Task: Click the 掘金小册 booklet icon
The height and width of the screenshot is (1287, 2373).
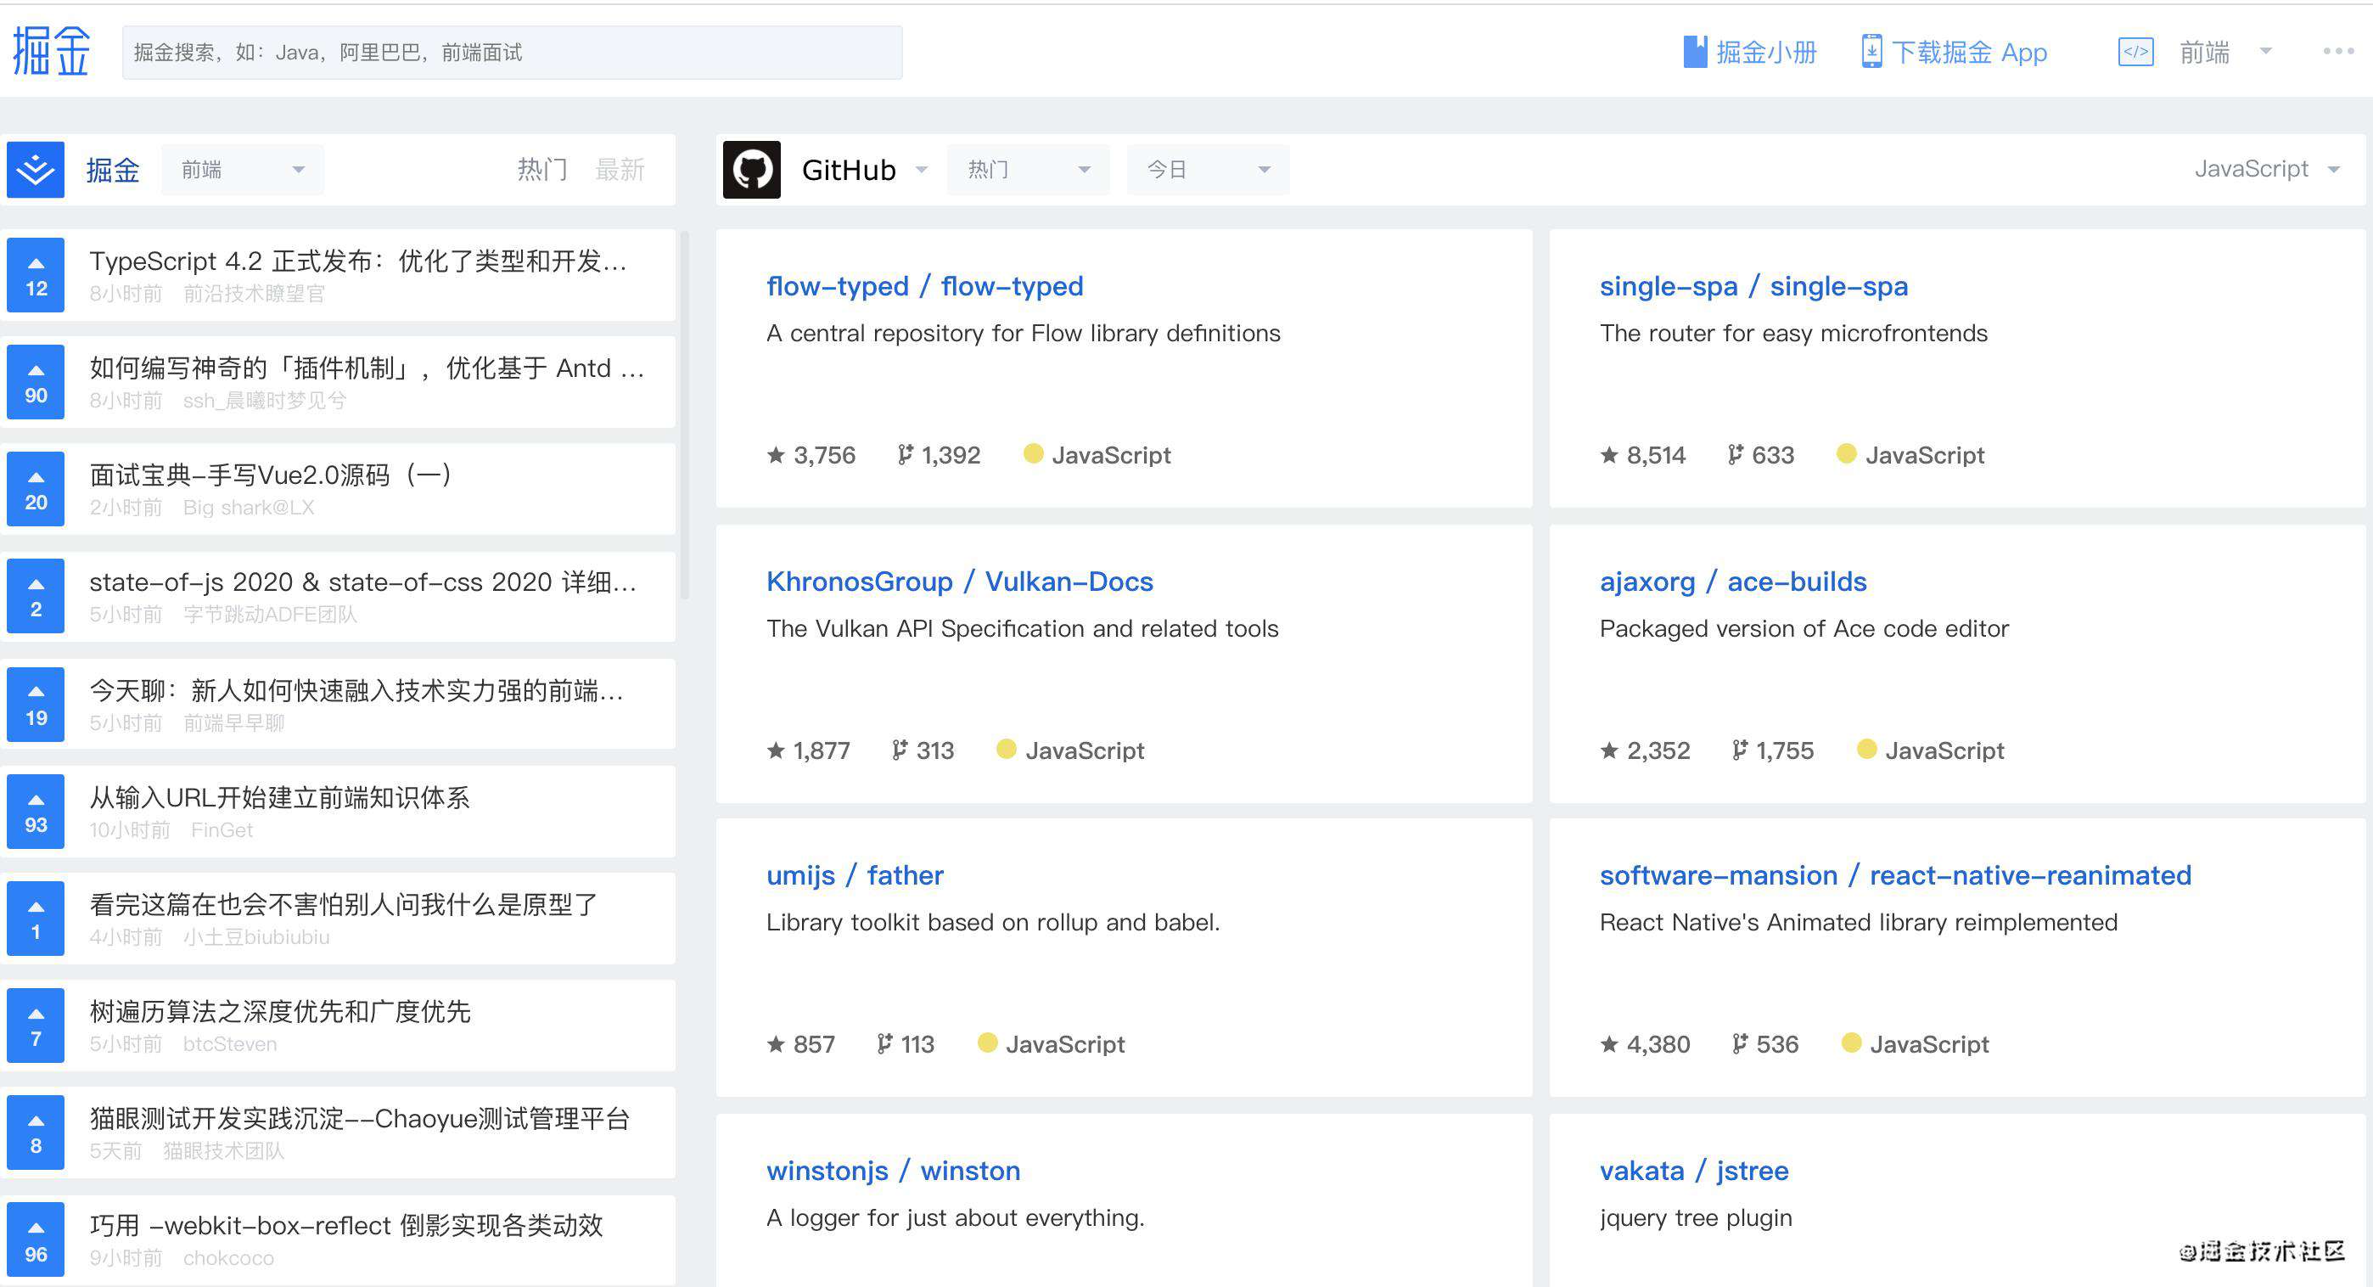Action: 1695,52
